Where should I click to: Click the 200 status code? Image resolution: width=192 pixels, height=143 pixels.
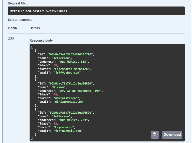11,38
